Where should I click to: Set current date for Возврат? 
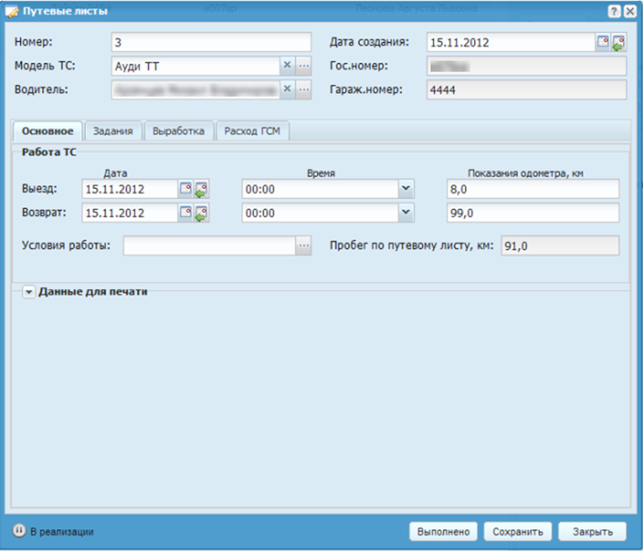pos(201,213)
